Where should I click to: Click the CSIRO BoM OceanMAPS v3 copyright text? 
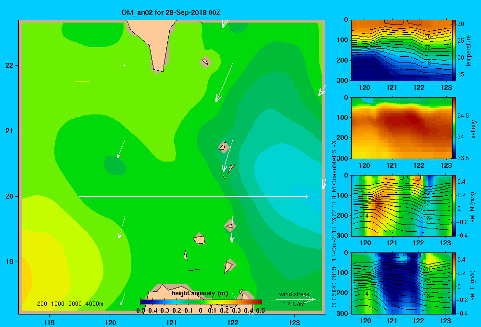334,224
